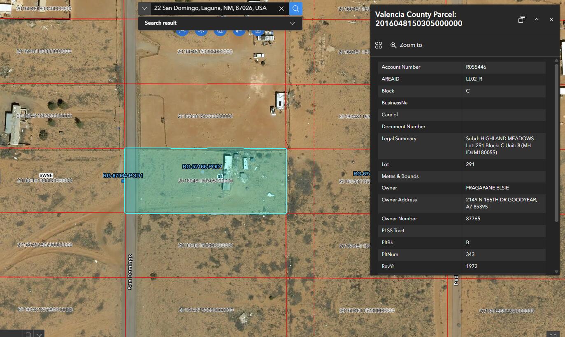
Task: Click the Valencia County Parcel popup title
Action: 419,19
